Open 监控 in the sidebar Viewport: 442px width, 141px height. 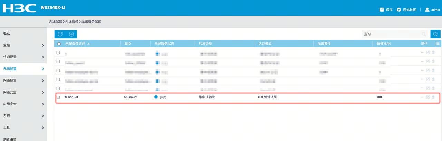(x=7, y=45)
